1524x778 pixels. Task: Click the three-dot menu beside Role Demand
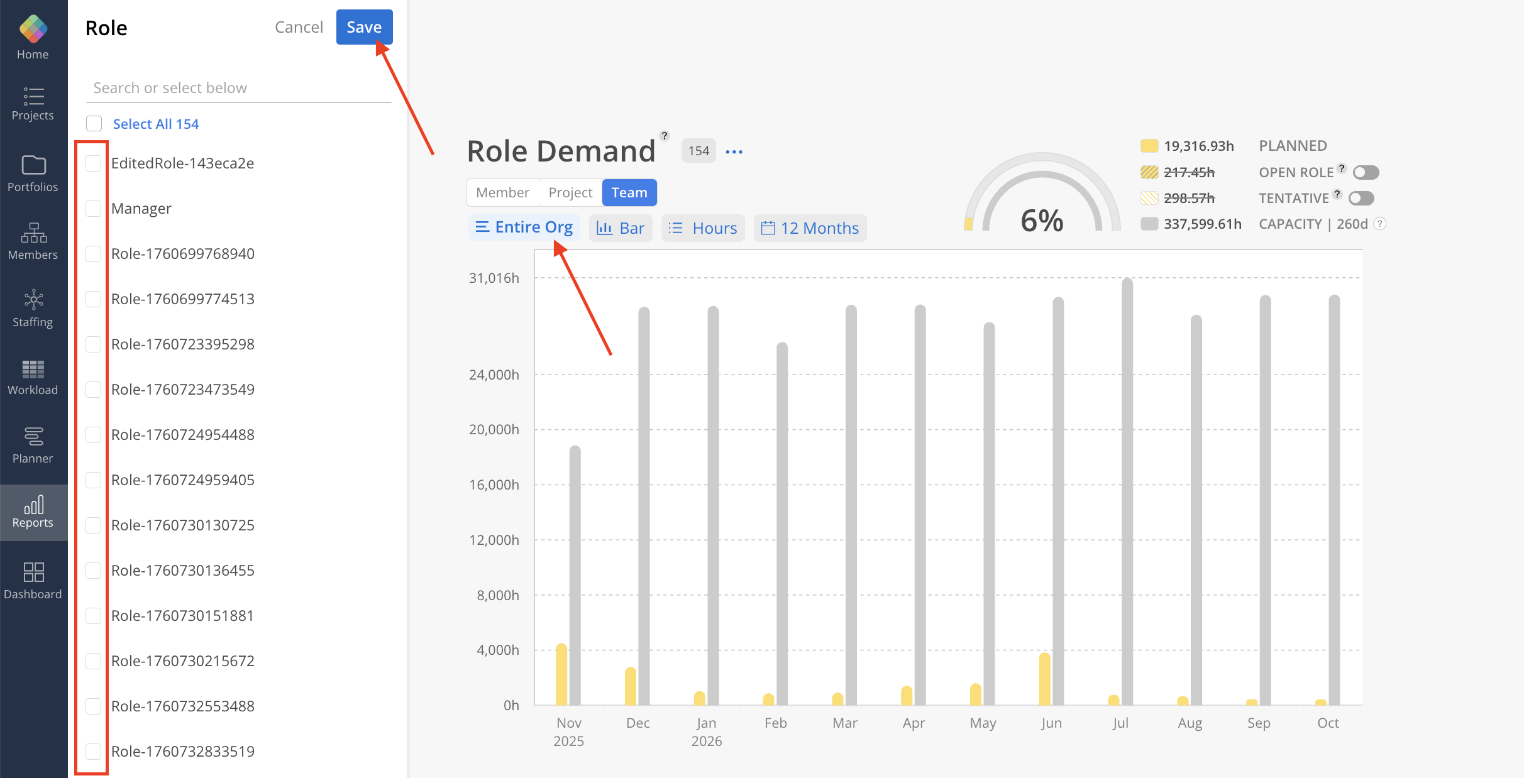click(x=734, y=151)
